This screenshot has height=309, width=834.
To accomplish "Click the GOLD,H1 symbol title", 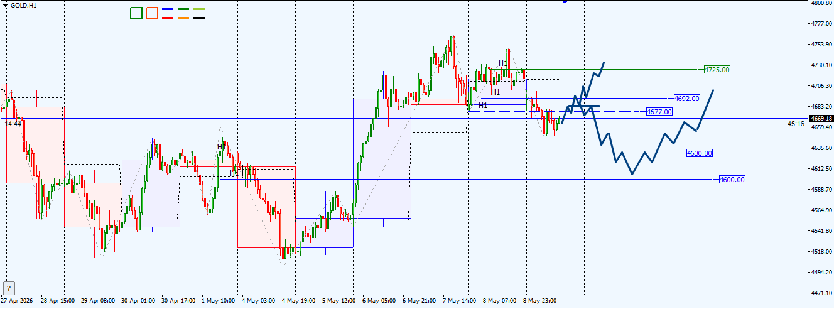I will (x=23, y=5).
